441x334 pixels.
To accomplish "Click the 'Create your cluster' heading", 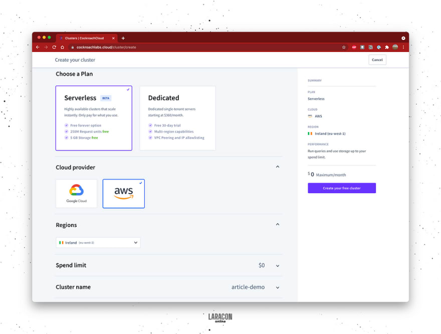I will coord(75,60).
